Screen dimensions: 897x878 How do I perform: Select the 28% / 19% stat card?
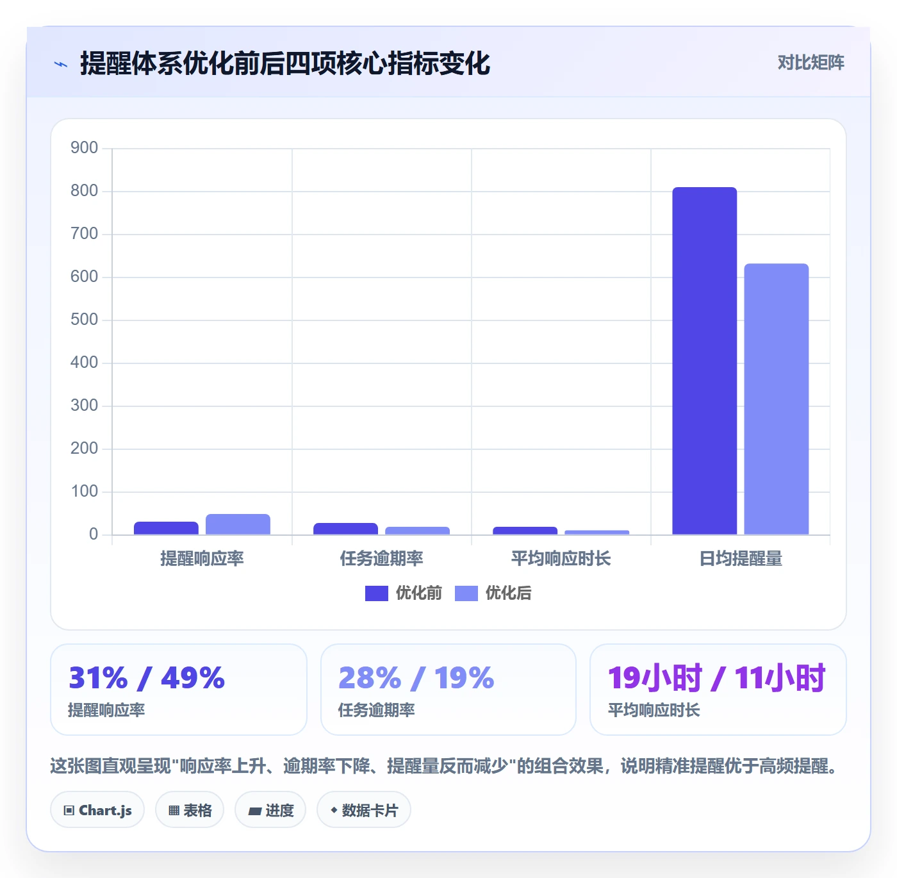pos(448,690)
